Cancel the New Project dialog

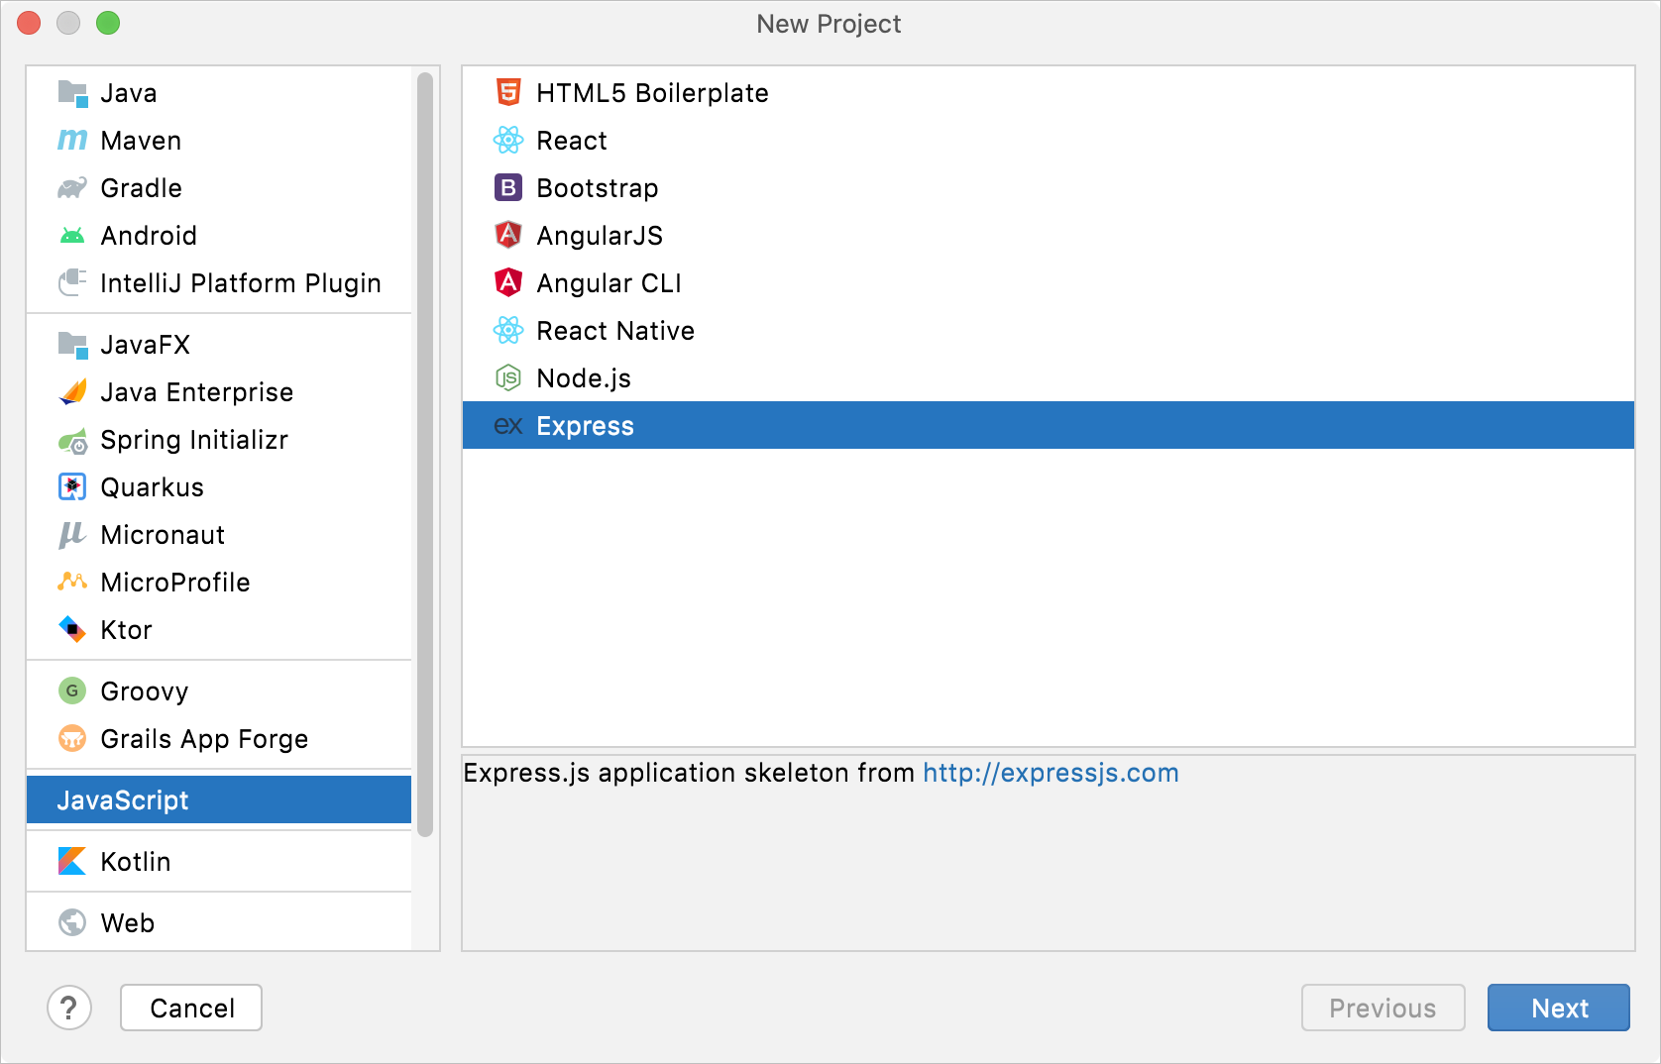click(191, 1008)
